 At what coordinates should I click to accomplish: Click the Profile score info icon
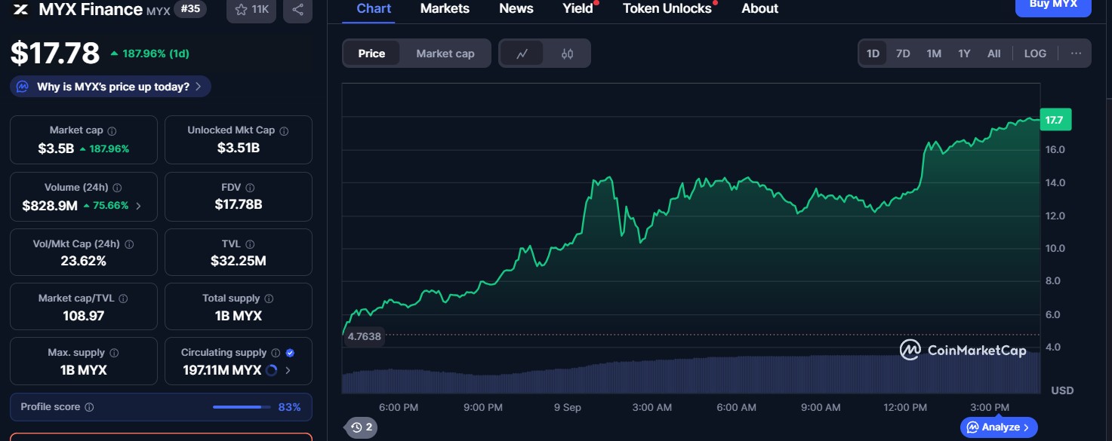tap(89, 407)
